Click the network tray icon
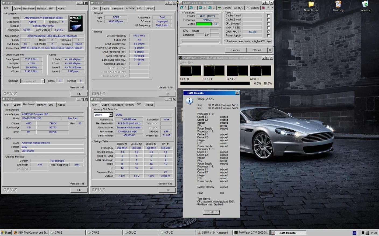This screenshot has width=379, height=236. (367, 233)
